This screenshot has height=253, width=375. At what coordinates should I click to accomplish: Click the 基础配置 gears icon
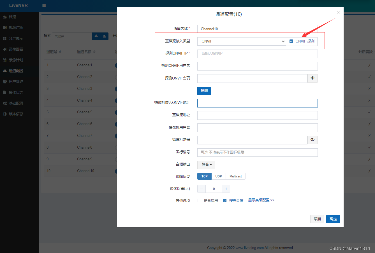coord(5,103)
